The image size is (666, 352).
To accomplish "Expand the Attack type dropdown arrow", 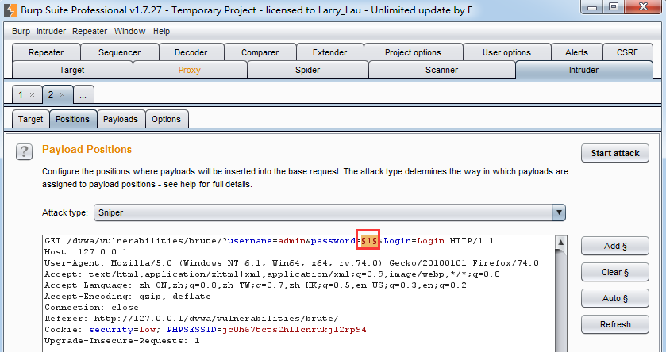I will 560,212.
